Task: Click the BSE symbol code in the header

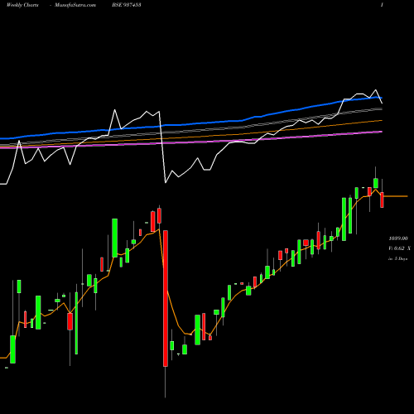Action: (x=127, y=5)
